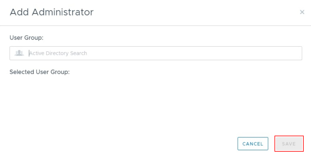Select the group icon inside the search box
Image resolution: width=311 pixels, height=154 pixels.
tap(19, 53)
